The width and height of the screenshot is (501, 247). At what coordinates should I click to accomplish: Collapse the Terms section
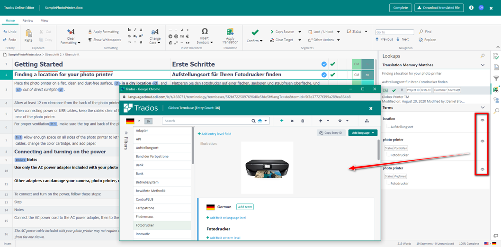coord(483,107)
